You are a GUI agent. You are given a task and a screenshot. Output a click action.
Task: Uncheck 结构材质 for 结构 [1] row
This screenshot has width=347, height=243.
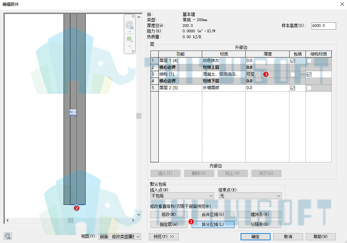pyautogui.click(x=309, y=75)
